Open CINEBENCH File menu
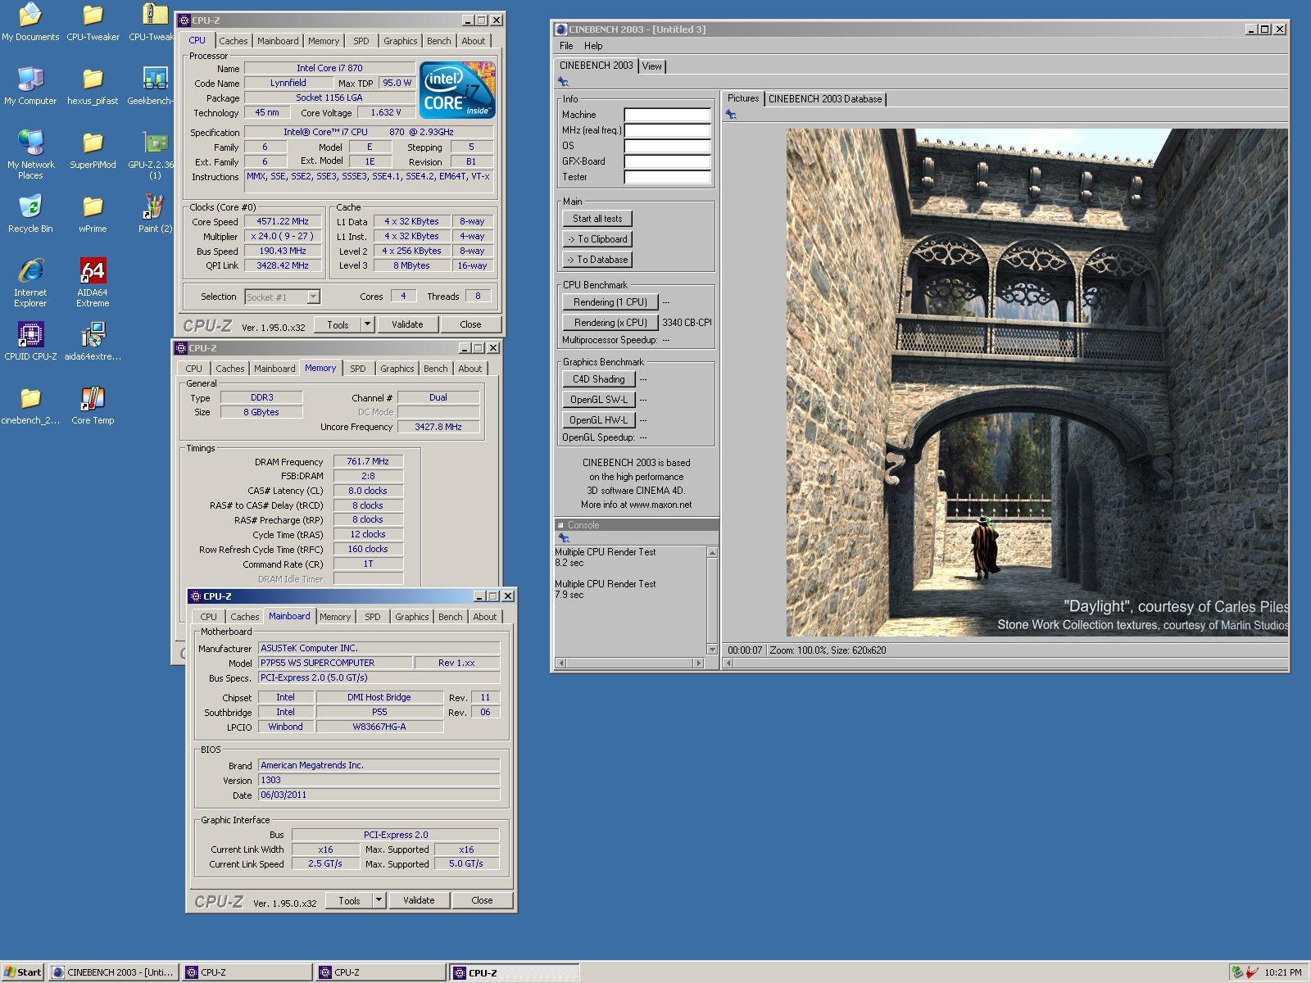The image size is (1311, 983). coord(566,46)
